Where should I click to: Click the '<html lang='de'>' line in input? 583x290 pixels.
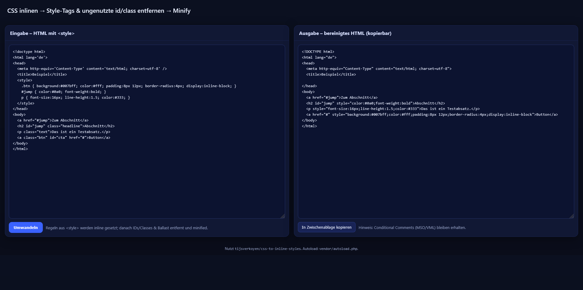[30, 57]
